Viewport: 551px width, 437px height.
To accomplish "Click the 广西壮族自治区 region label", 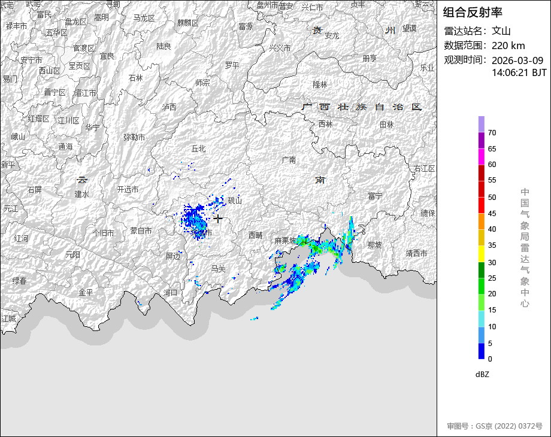I will 362,107.
